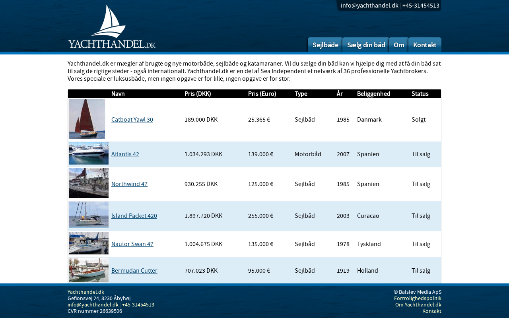Click the 25.365 € price cell

pyautogui.click(x=259, y=120)
